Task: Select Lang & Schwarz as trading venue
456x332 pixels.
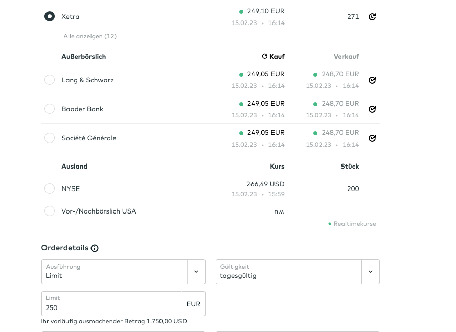Action: (50, 80)
